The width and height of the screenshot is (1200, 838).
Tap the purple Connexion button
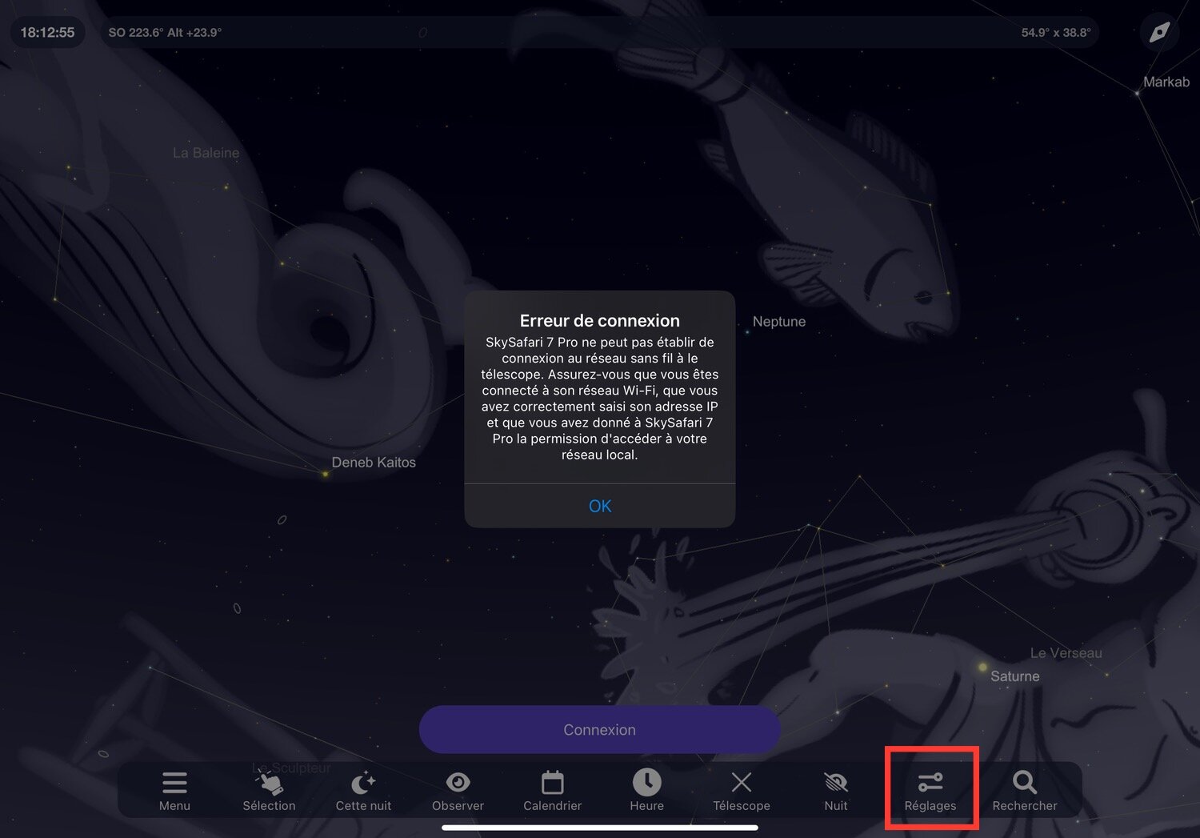pos(600,729)
